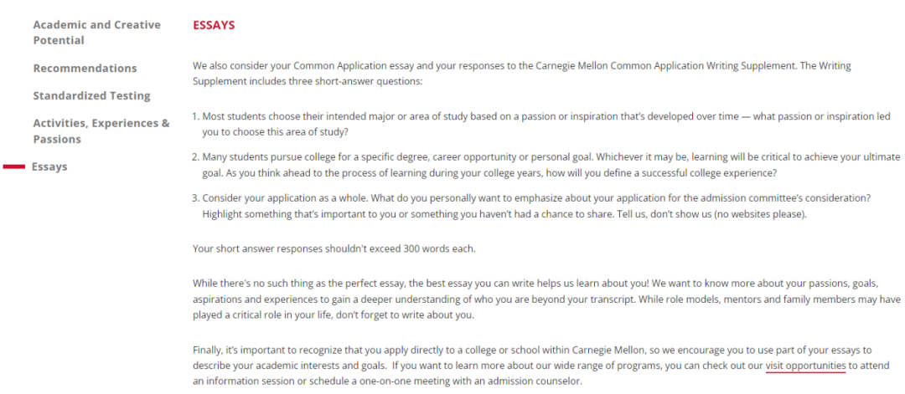Click the 300 words limit sentence

[334, 249]
